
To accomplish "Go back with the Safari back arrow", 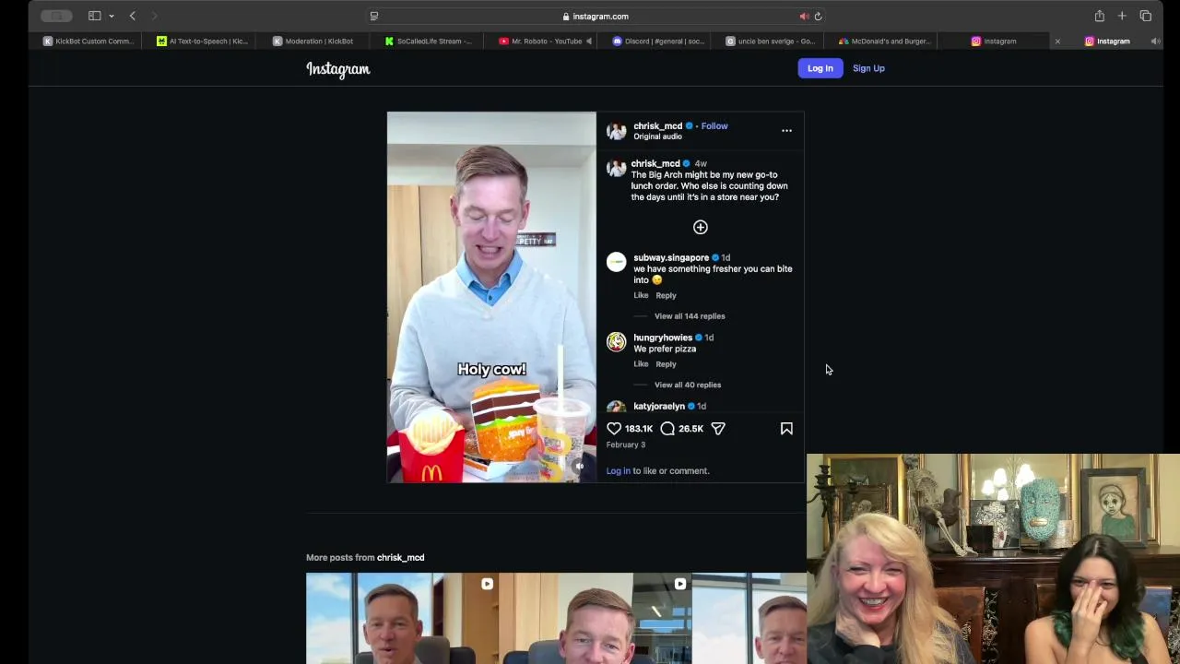I will [x=133, y=16].
